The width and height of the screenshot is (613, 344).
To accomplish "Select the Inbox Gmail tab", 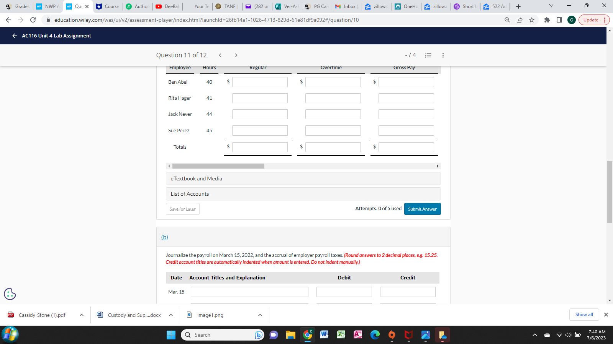I will 347,6.
